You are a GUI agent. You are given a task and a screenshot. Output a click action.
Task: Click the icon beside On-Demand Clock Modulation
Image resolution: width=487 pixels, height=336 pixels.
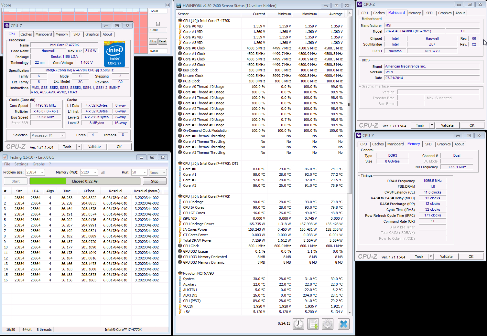(x=180, y=131)
